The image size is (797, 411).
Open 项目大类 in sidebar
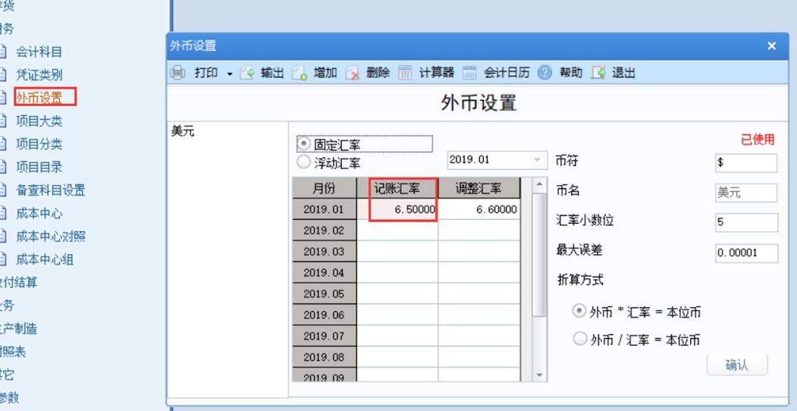(x=39, y=121)
